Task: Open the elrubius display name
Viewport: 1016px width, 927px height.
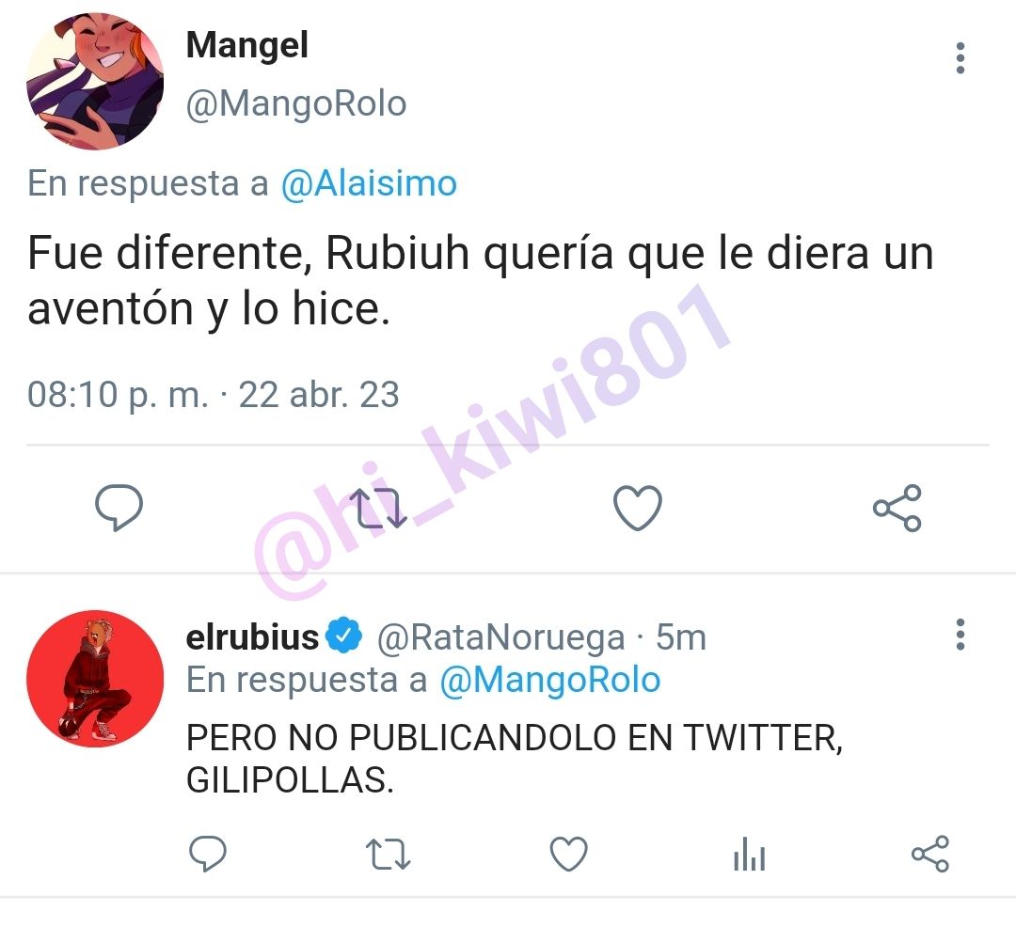Action: point(252,637)
